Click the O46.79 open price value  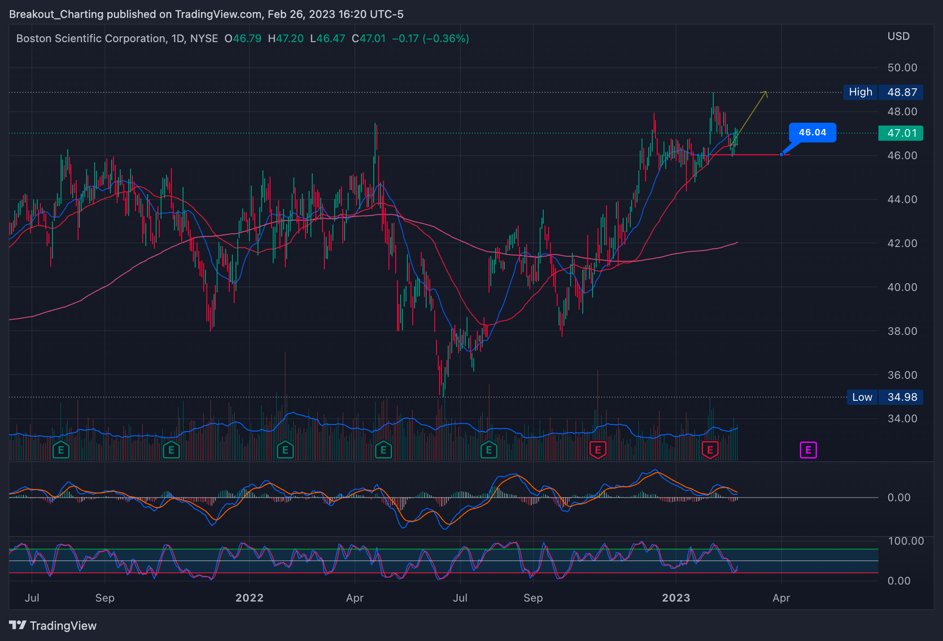[243, 39]
